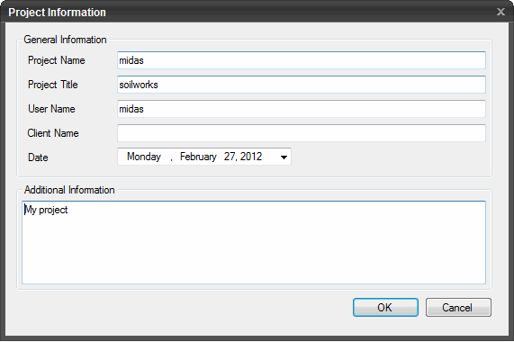
Task: Click the Client Name label
Action: pyautogui.click(x=53, y=133)
